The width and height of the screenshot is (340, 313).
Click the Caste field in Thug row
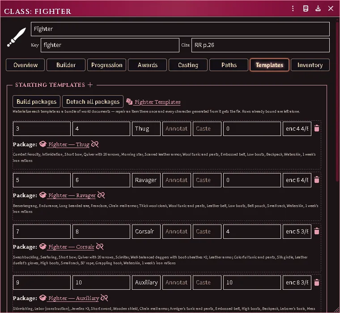pyautogui.click(x=207, y=128)
